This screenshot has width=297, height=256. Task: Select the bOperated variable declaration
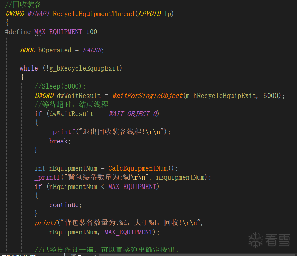(54, 50)
